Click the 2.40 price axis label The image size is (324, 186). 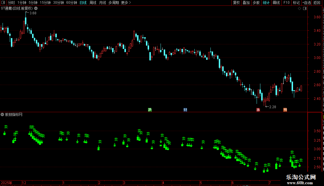[317, 98]
